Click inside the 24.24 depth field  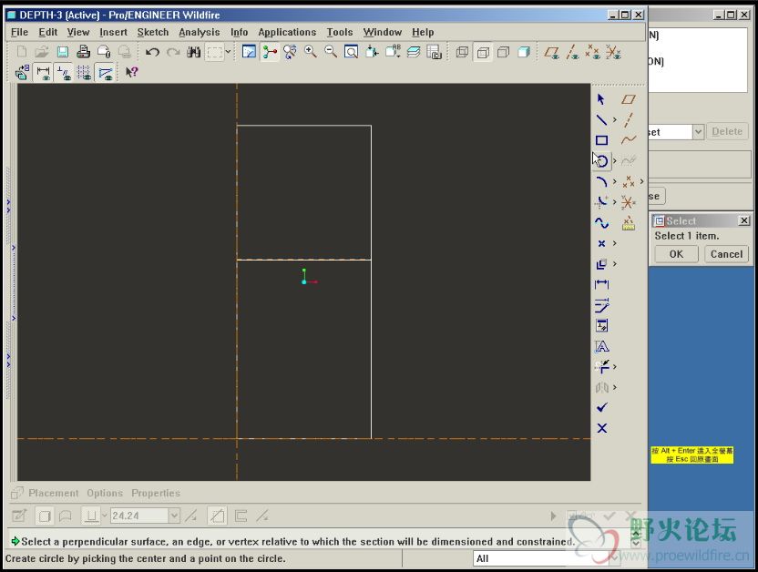139,516
